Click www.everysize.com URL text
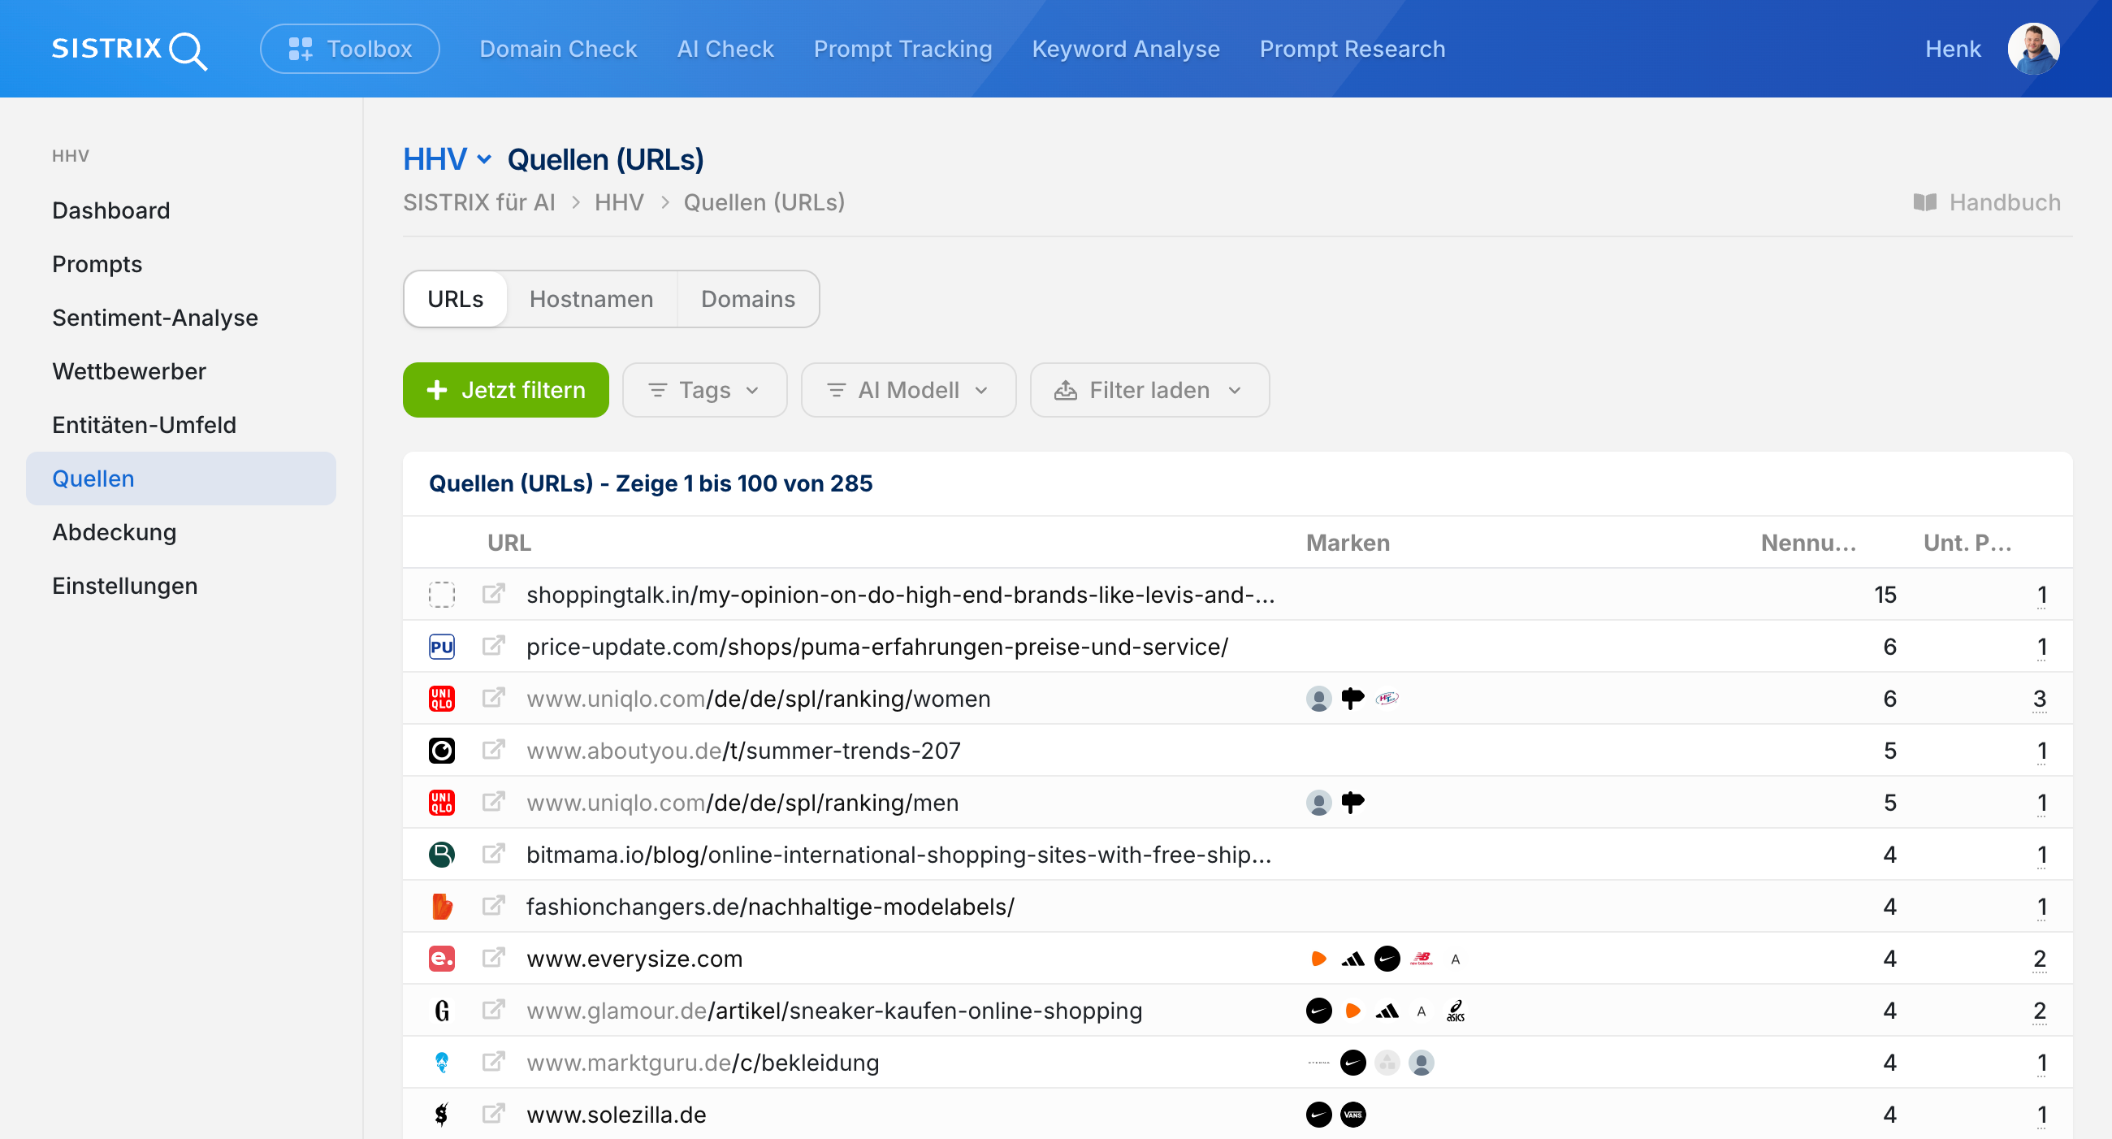 tap(634, 959)
